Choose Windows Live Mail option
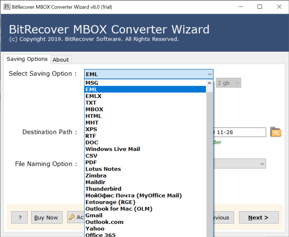This screenshot has width=289, height=237. 145,149
